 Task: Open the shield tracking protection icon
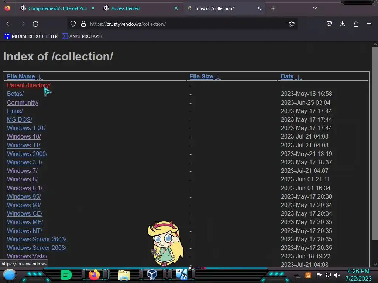tap(73, 24)
